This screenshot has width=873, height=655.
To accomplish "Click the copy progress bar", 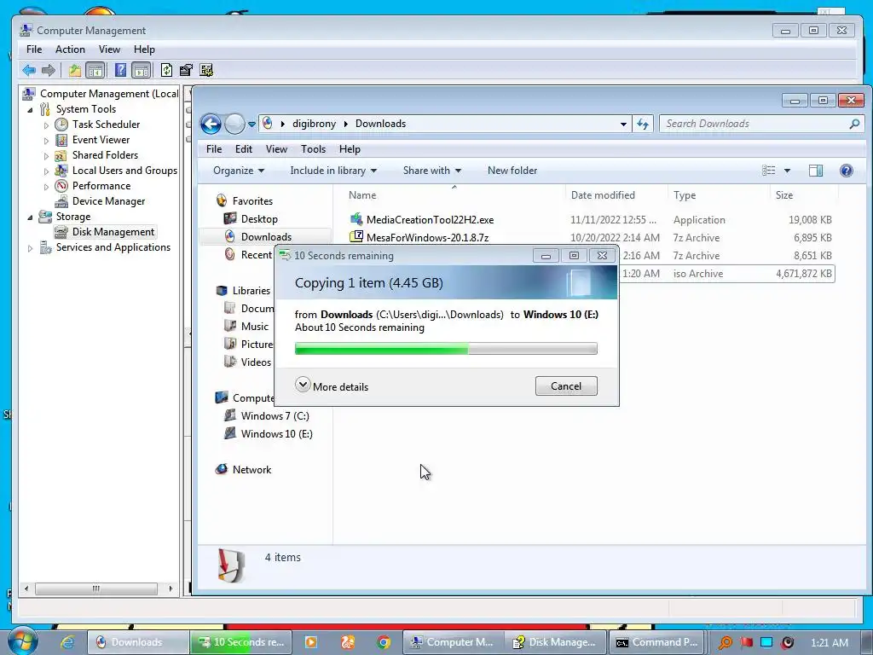I will 446,349.
